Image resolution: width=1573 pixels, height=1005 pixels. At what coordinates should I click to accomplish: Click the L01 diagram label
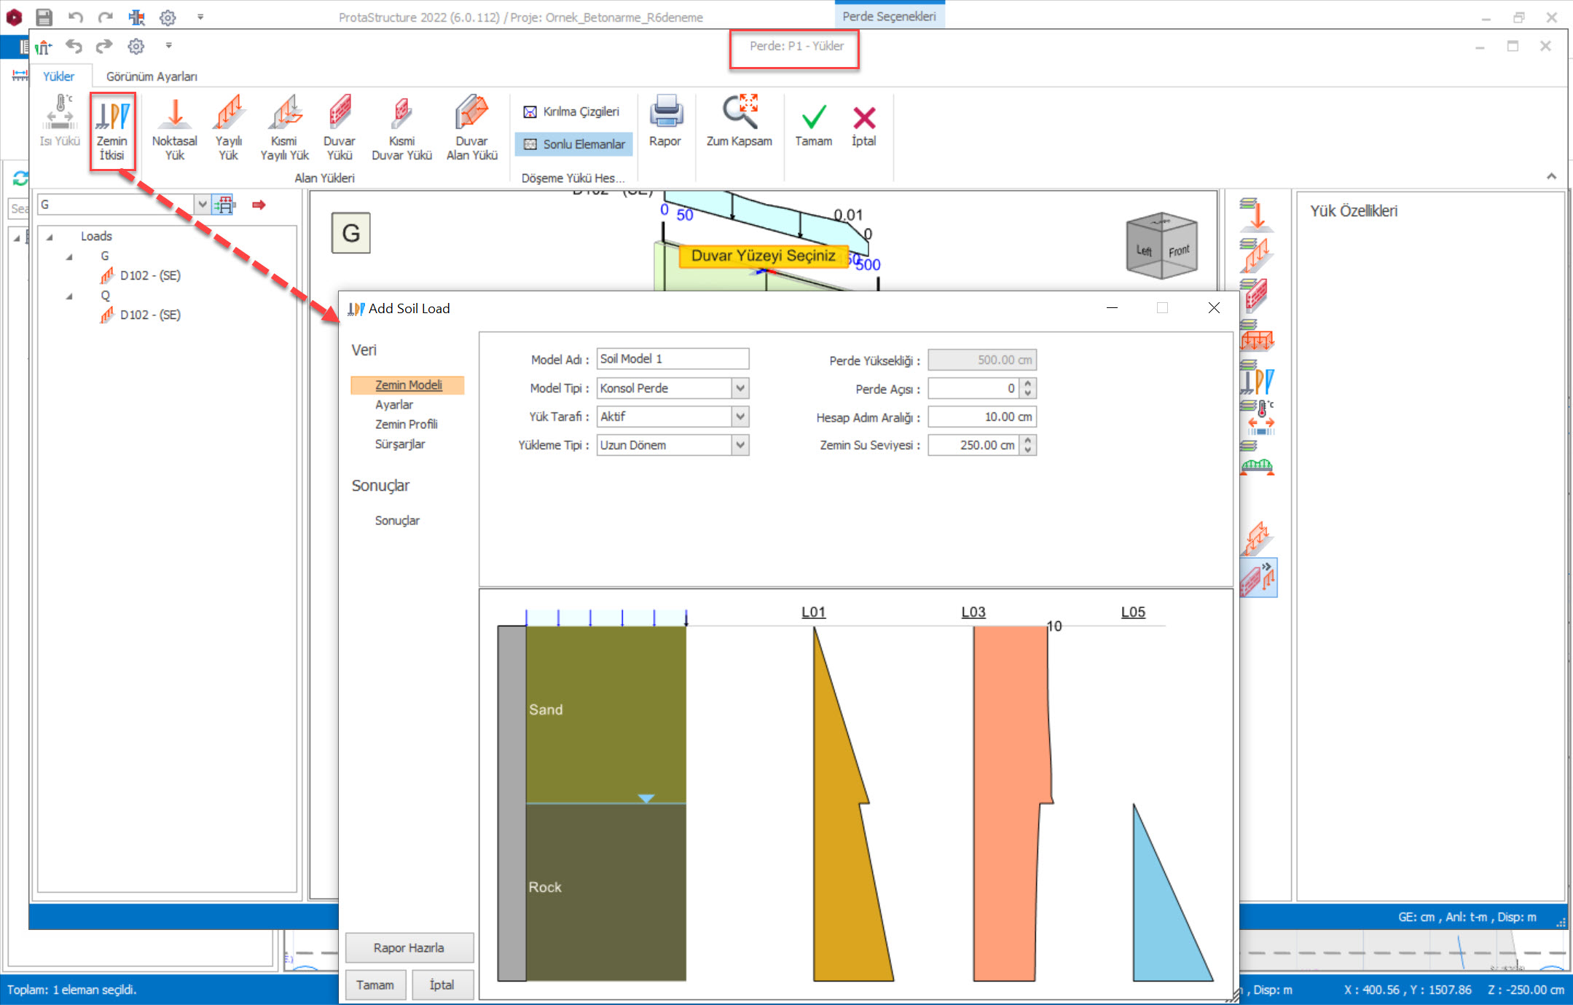click(813, 612)
